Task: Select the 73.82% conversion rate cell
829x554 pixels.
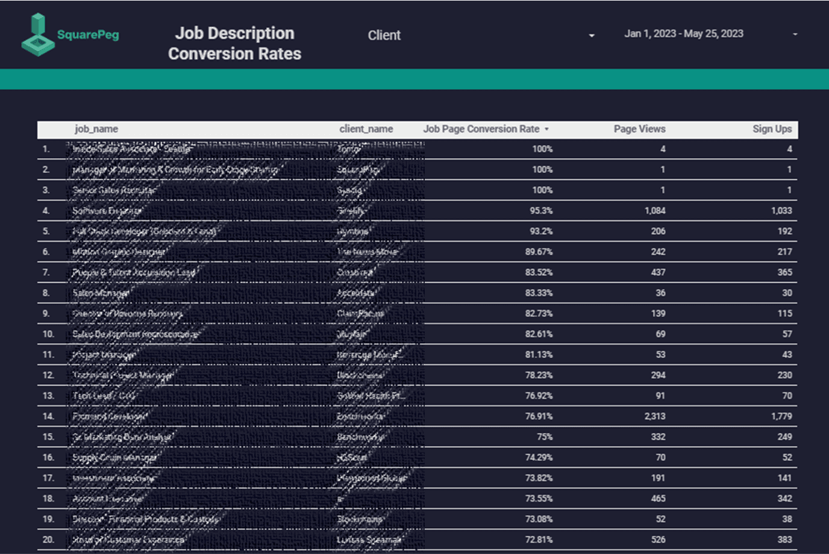Action: pyautogui.click(x=539, y=478)
